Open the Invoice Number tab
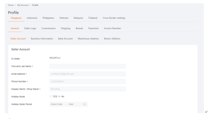The image size is (209, 119). pyautogui.click(x=112, y=28)
